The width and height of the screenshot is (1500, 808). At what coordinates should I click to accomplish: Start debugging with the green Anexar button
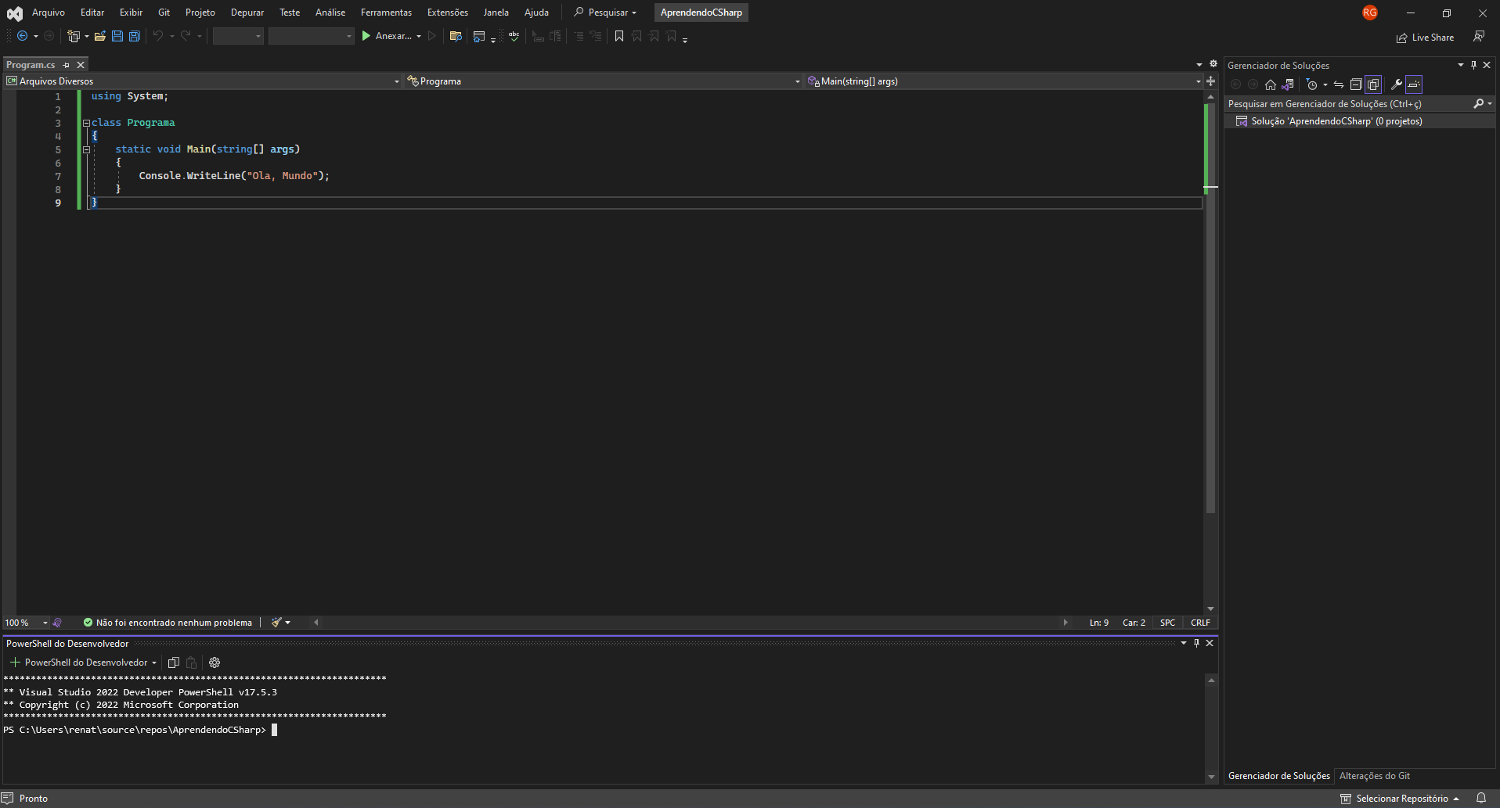[x=386, y=36]
